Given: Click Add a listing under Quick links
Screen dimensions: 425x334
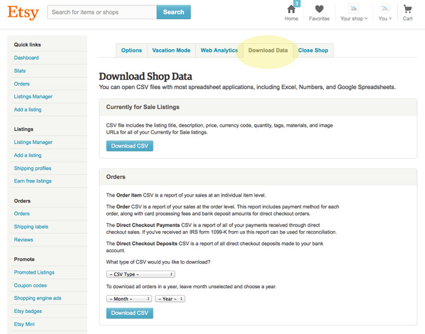Looking at the screenshot, I should pos(28,110).
